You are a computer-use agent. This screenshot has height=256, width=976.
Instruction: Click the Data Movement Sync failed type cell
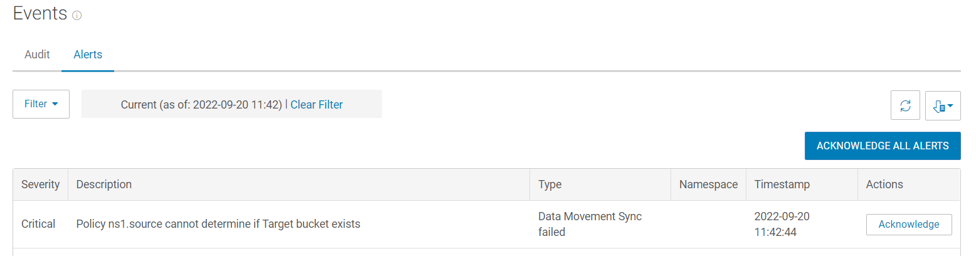(x=590, y=224)
